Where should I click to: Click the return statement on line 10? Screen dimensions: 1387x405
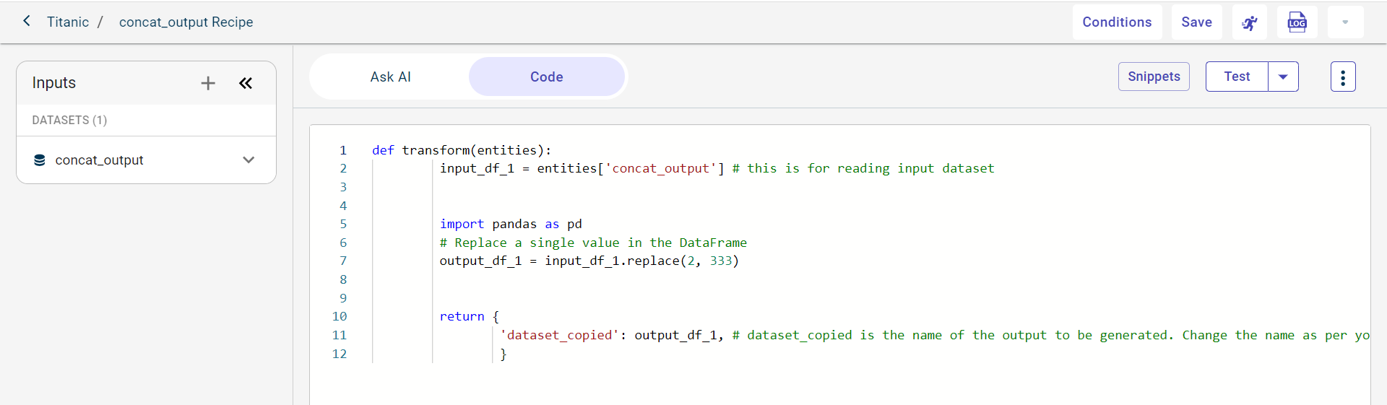[x=462, y=316]
